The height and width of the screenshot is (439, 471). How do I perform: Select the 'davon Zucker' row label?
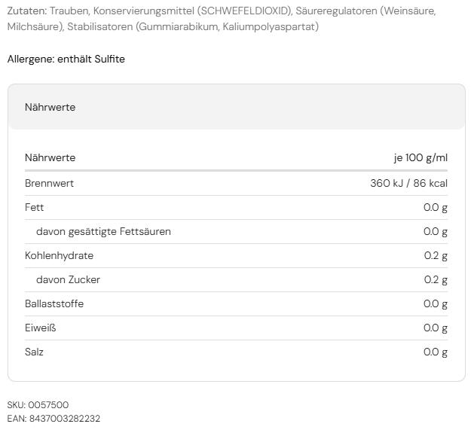(x=68, y=279)
